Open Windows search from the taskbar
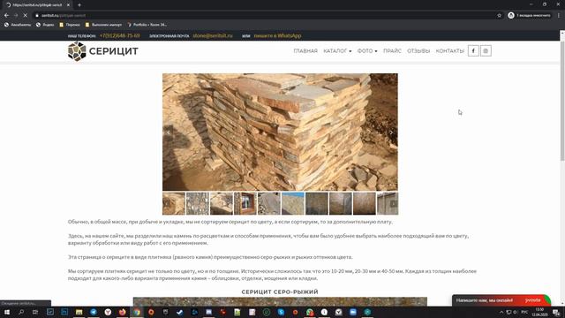 (21, 312)
